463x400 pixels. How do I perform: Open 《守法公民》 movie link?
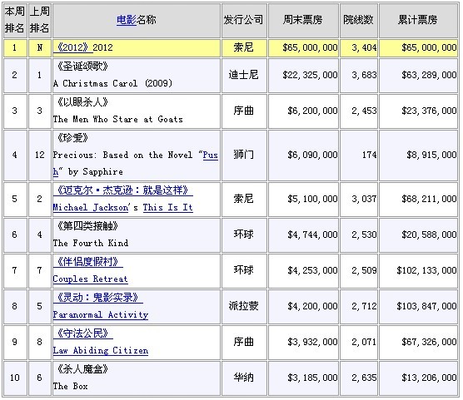coord(83,333)
